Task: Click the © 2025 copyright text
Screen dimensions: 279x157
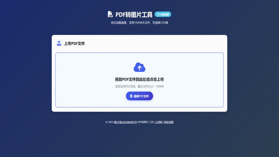Action: click(x=109, y=122)
